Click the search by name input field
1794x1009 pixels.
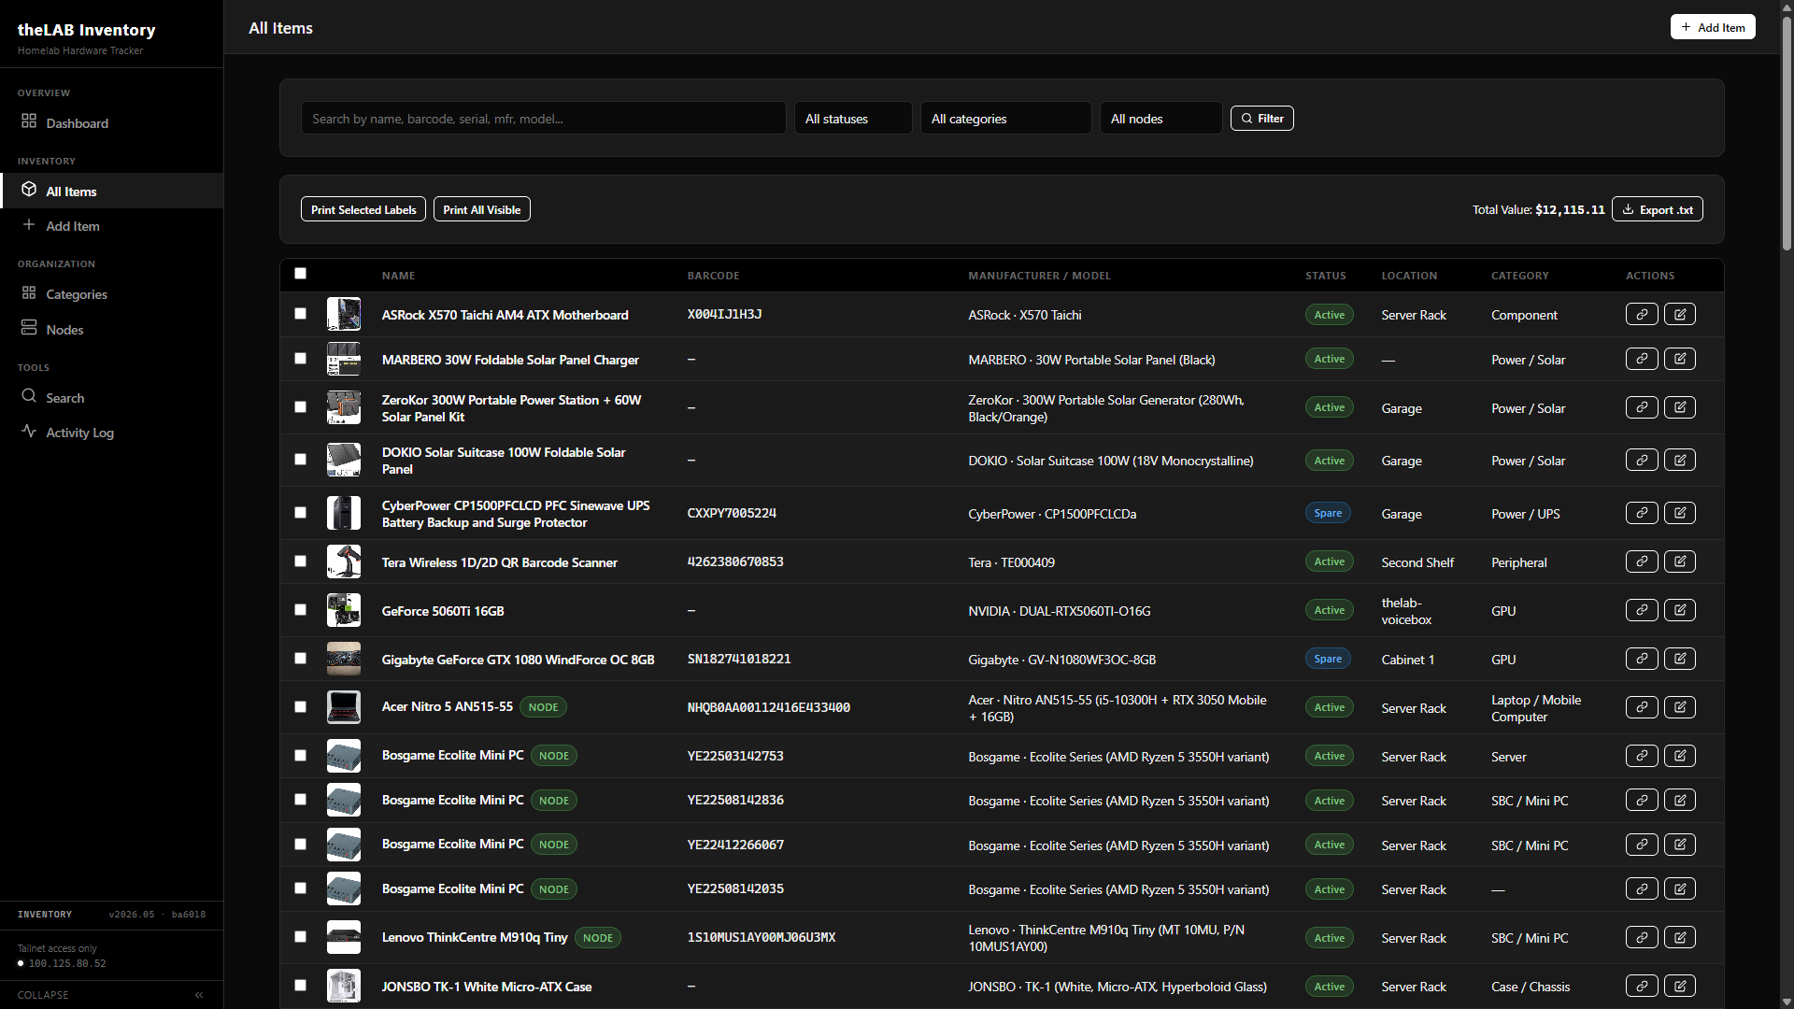pos(543,119)
